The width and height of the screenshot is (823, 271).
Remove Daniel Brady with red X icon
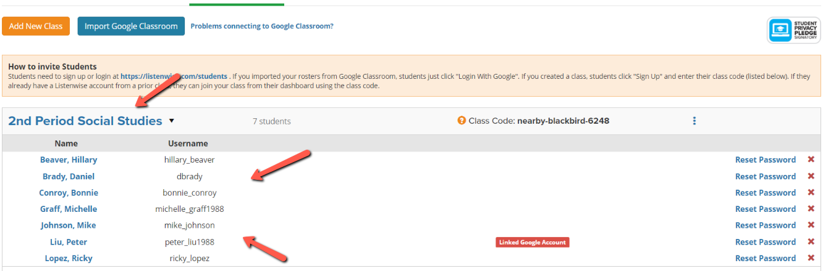pyautogui.click(x=811, y=176)
